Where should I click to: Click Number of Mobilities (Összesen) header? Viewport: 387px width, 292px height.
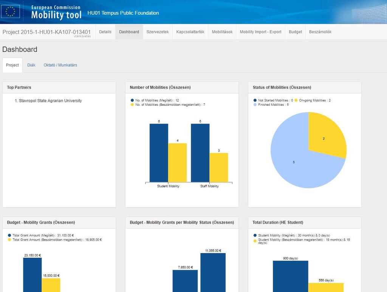click(182, 88)
